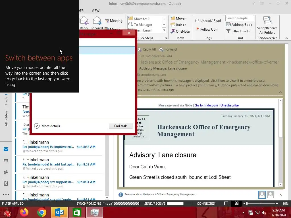Click the network tray icon
Viewport: 291px width, 218px height.
257,213
